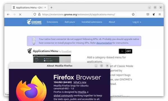Open the Installed extensions nav item
This screenshot has height=101, width=168.
(x=92, y=22)
